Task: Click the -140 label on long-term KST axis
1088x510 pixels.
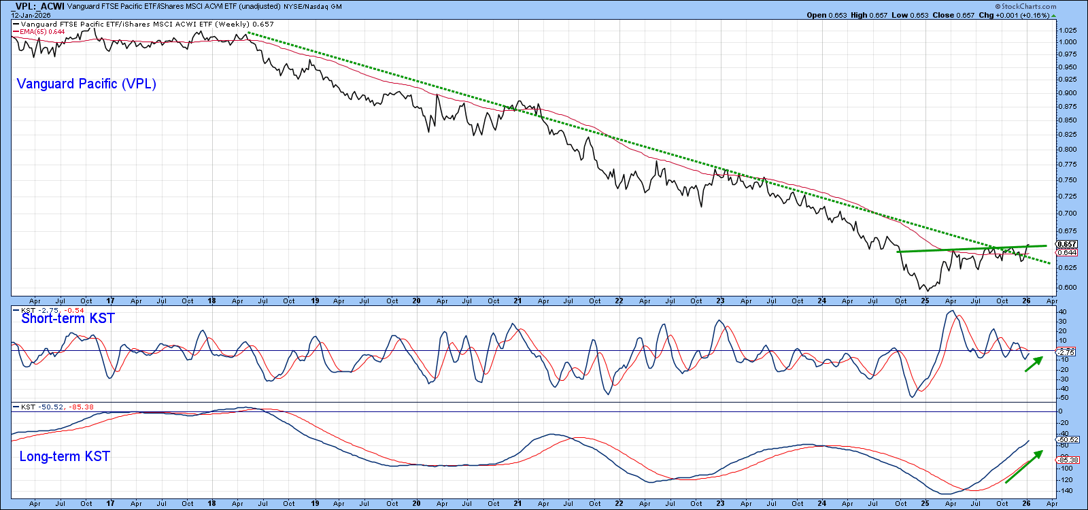Action: [x=1066, y=490]
